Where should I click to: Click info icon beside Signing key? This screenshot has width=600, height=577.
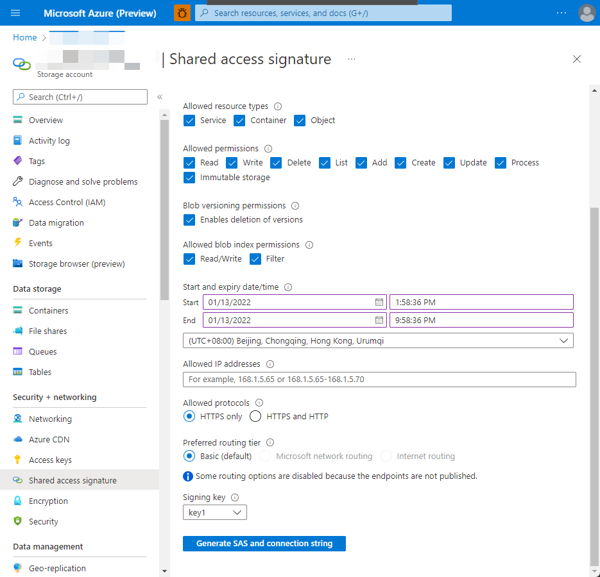click(235, 498)
